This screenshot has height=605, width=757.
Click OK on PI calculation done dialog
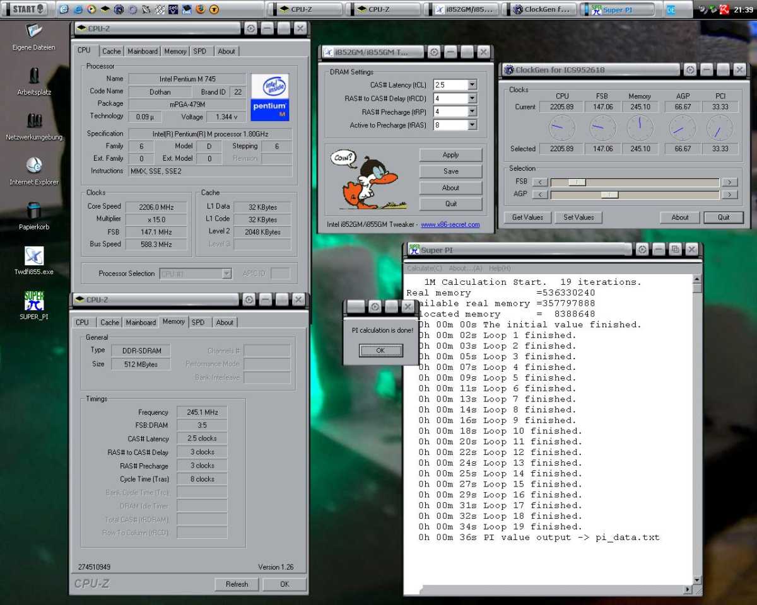380,350
